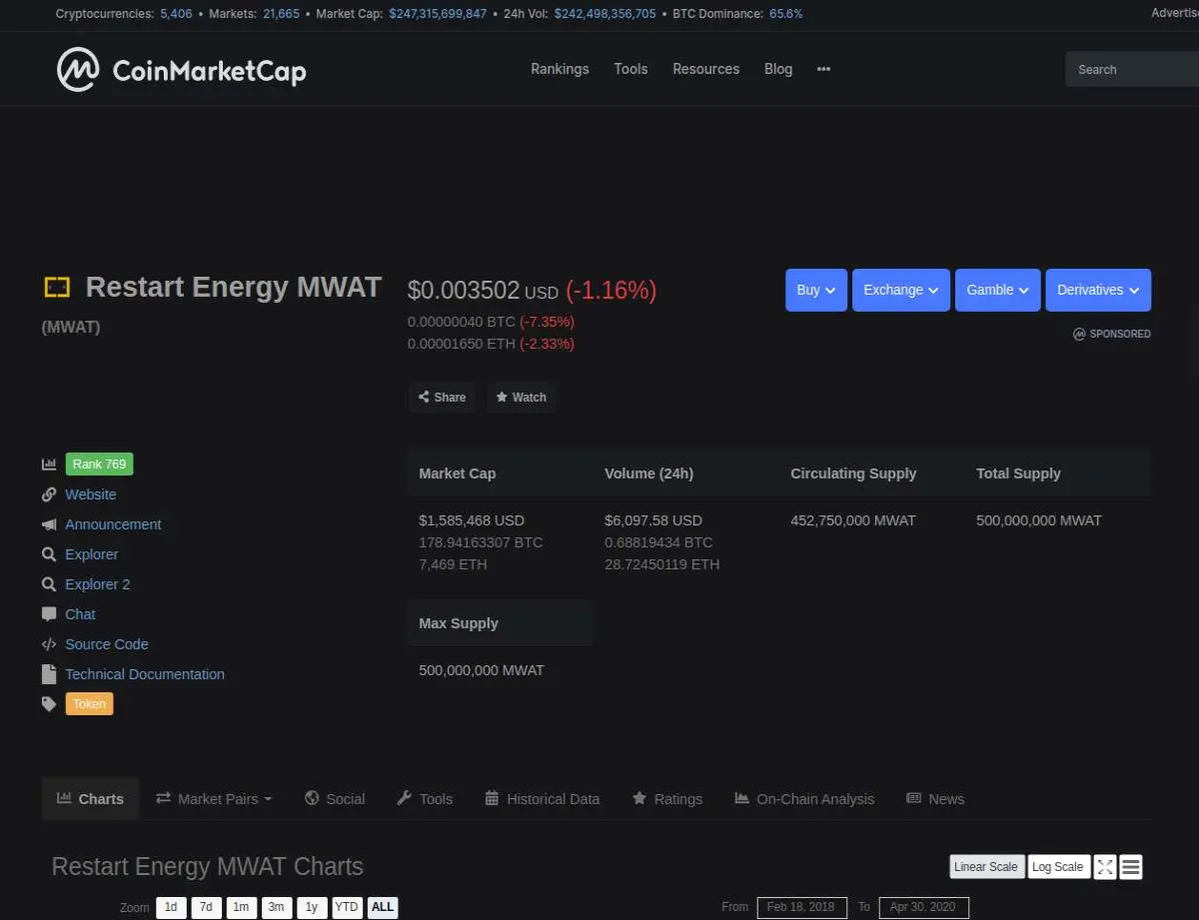The width and height of the screenshot is (1199, 920).
Task: Open the Rankings menu
Action: pos(560,69)
